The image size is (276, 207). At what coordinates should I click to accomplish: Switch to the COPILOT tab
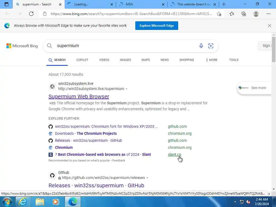(x=82, y=60)
